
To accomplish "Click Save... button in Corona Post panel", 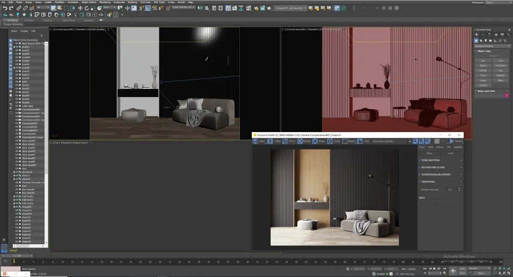I will pyautogui.click(x=430, y=153).
